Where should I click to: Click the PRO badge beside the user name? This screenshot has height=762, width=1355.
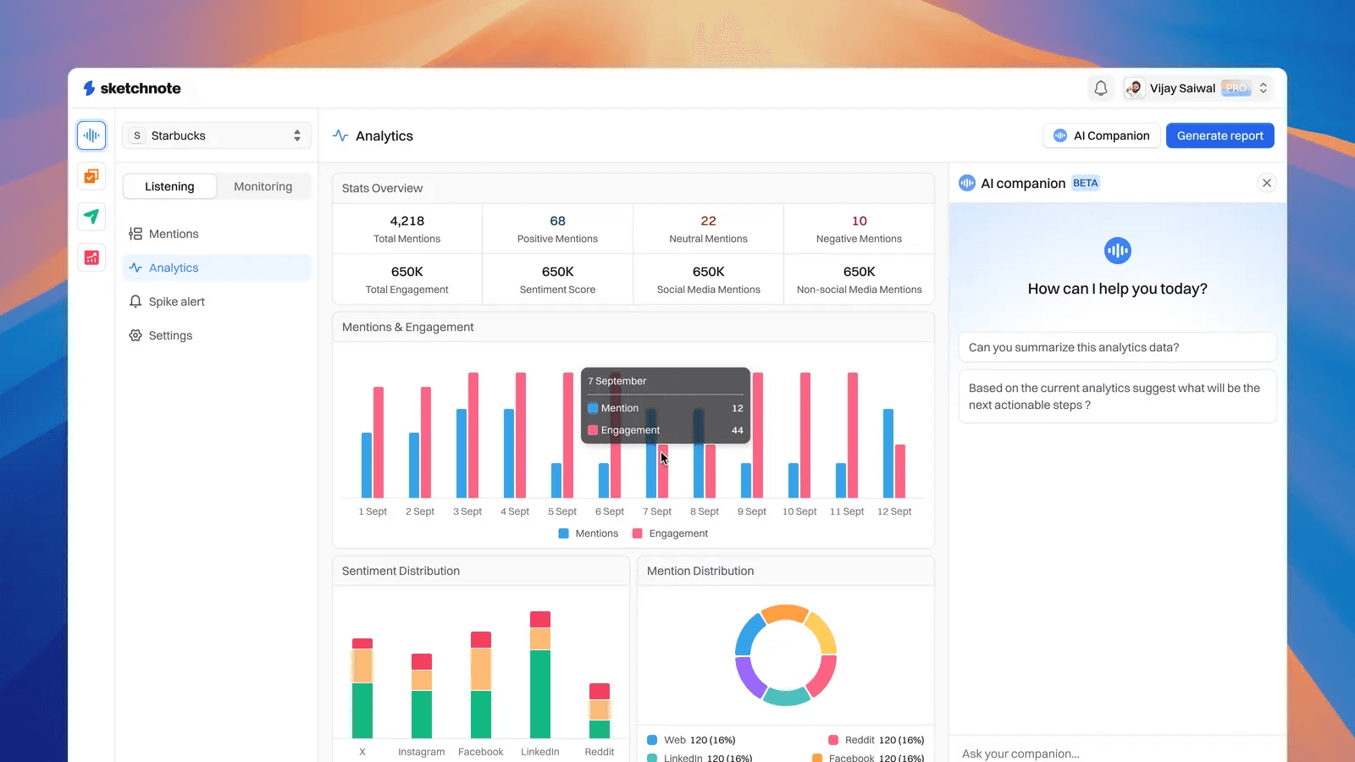click(x=1236, y=88)
